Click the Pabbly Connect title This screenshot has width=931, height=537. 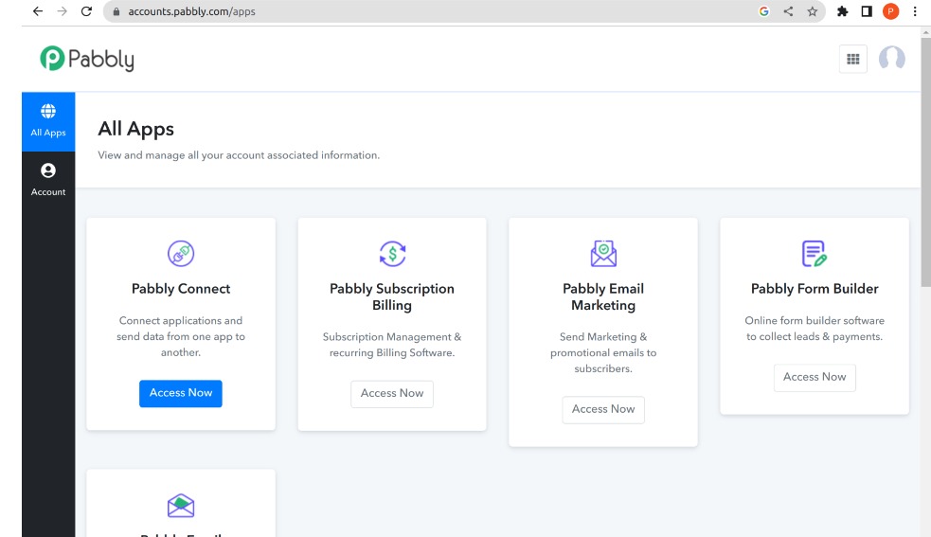click(181, 289)
